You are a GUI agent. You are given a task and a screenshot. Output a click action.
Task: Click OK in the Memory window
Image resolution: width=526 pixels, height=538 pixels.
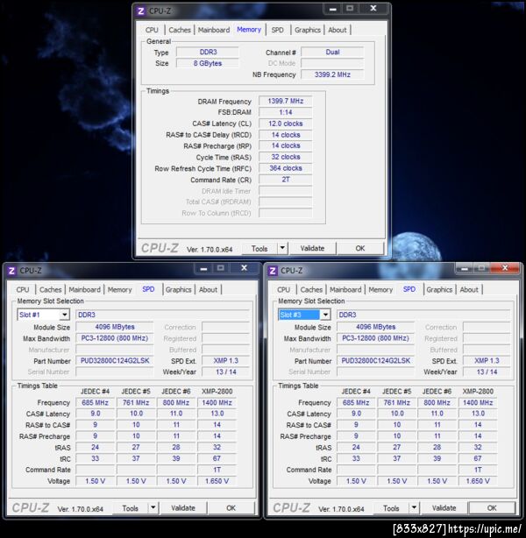360,248
